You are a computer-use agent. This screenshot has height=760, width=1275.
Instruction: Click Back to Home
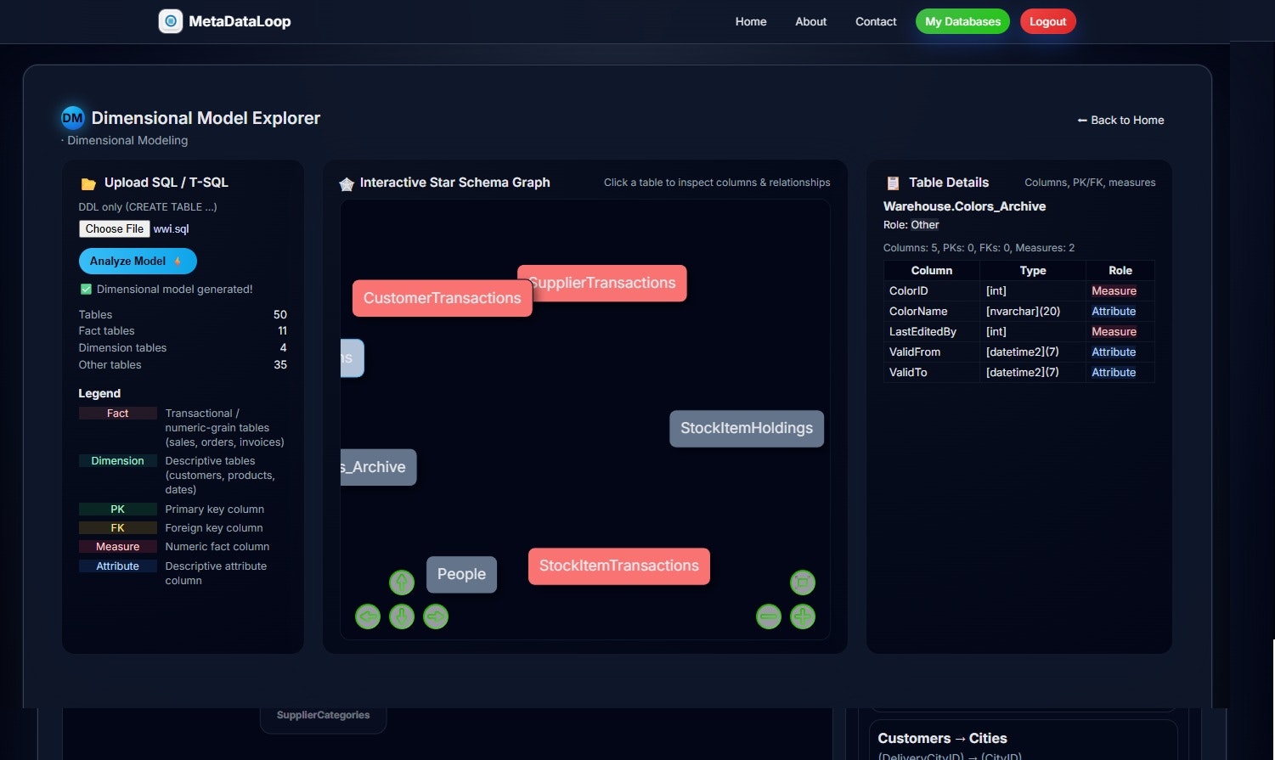[1120, 120]
